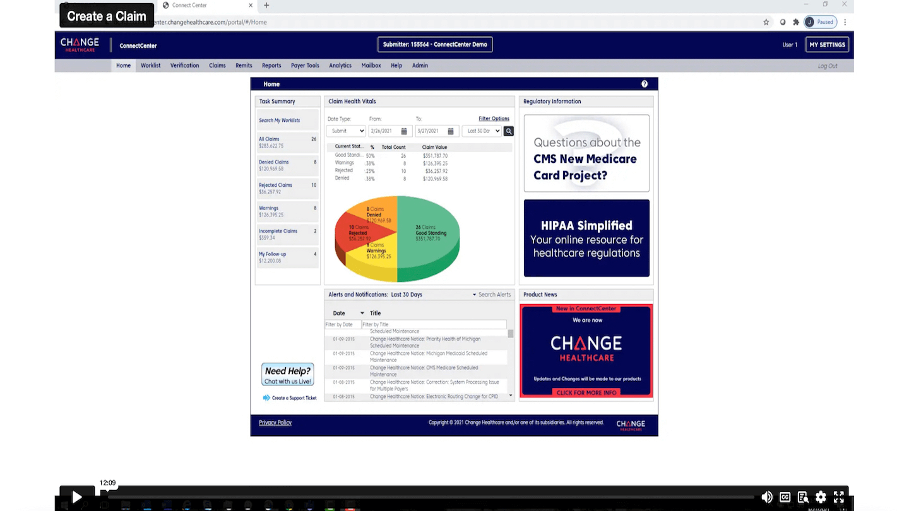Open the Last 30 Days range dropdown
Screen dimensions: 909x511
tap(482, 131)
